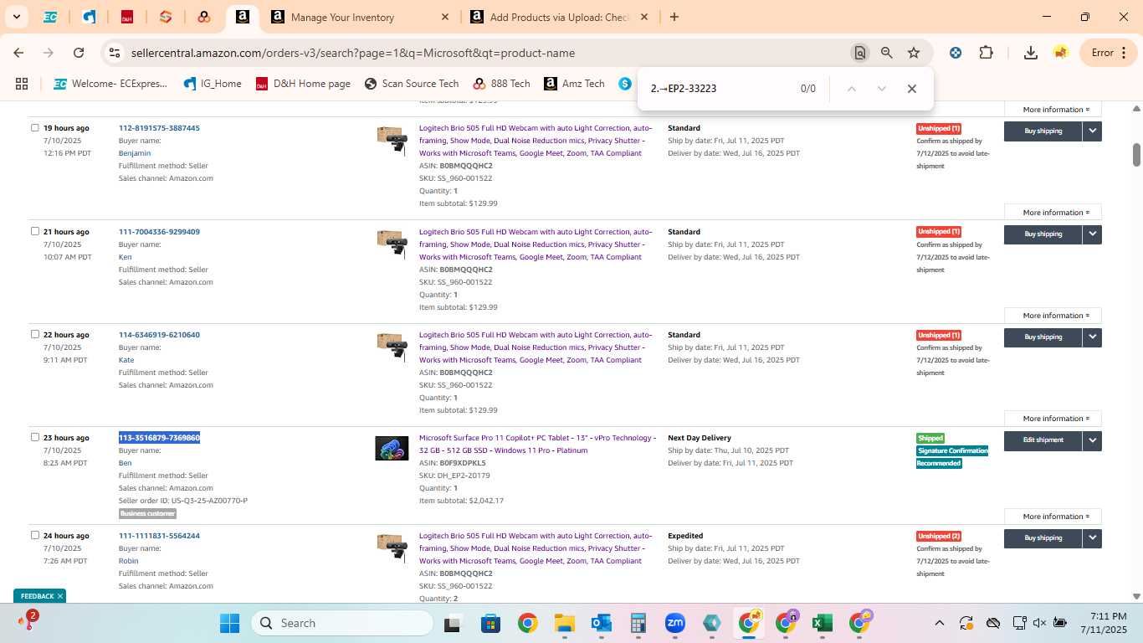Screen dimensions: 1143x643
Task: Click the browser address bar URL
Action: (x=353, y=53)
